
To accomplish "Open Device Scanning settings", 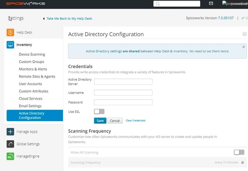I will coord(32,54).
